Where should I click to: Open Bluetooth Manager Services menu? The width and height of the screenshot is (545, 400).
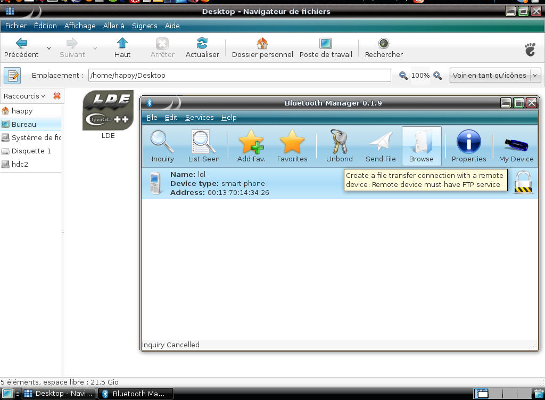pos(200,118)
